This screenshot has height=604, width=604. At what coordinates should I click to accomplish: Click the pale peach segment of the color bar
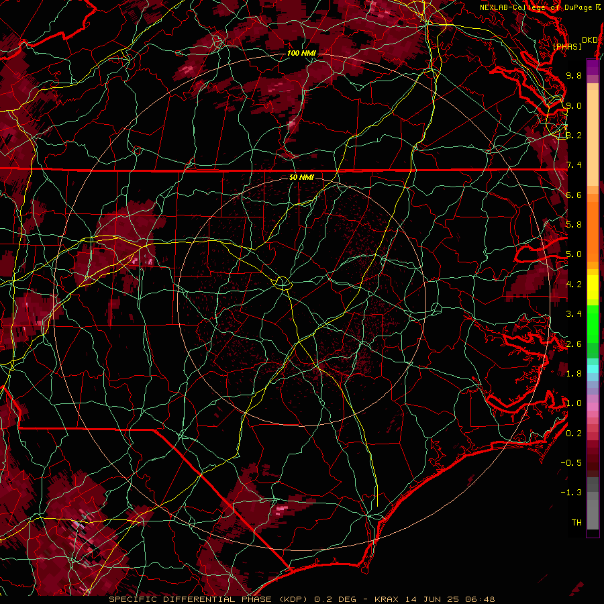[x=593, y=139]
